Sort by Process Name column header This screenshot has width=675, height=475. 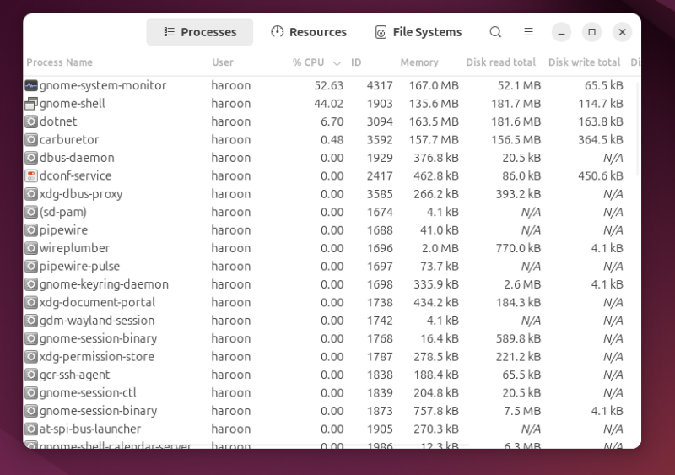coord(59,62)
